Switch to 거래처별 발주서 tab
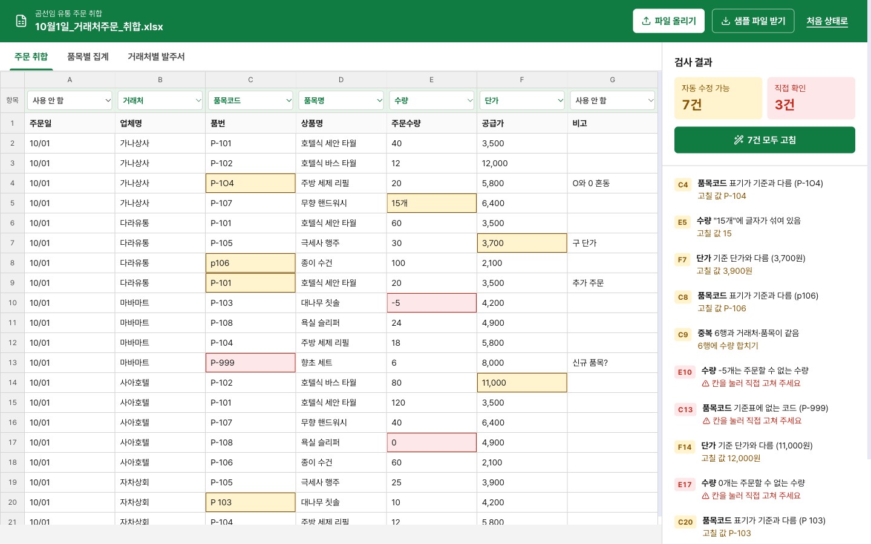This screenshot has width=871, height=544. click(x=156, y=57)
